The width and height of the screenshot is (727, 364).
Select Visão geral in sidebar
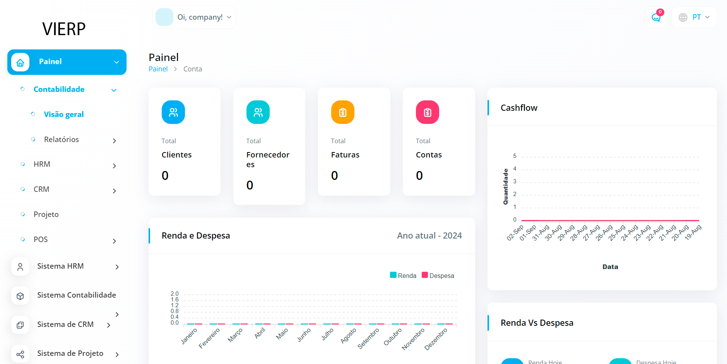click(x=64, y=115)
